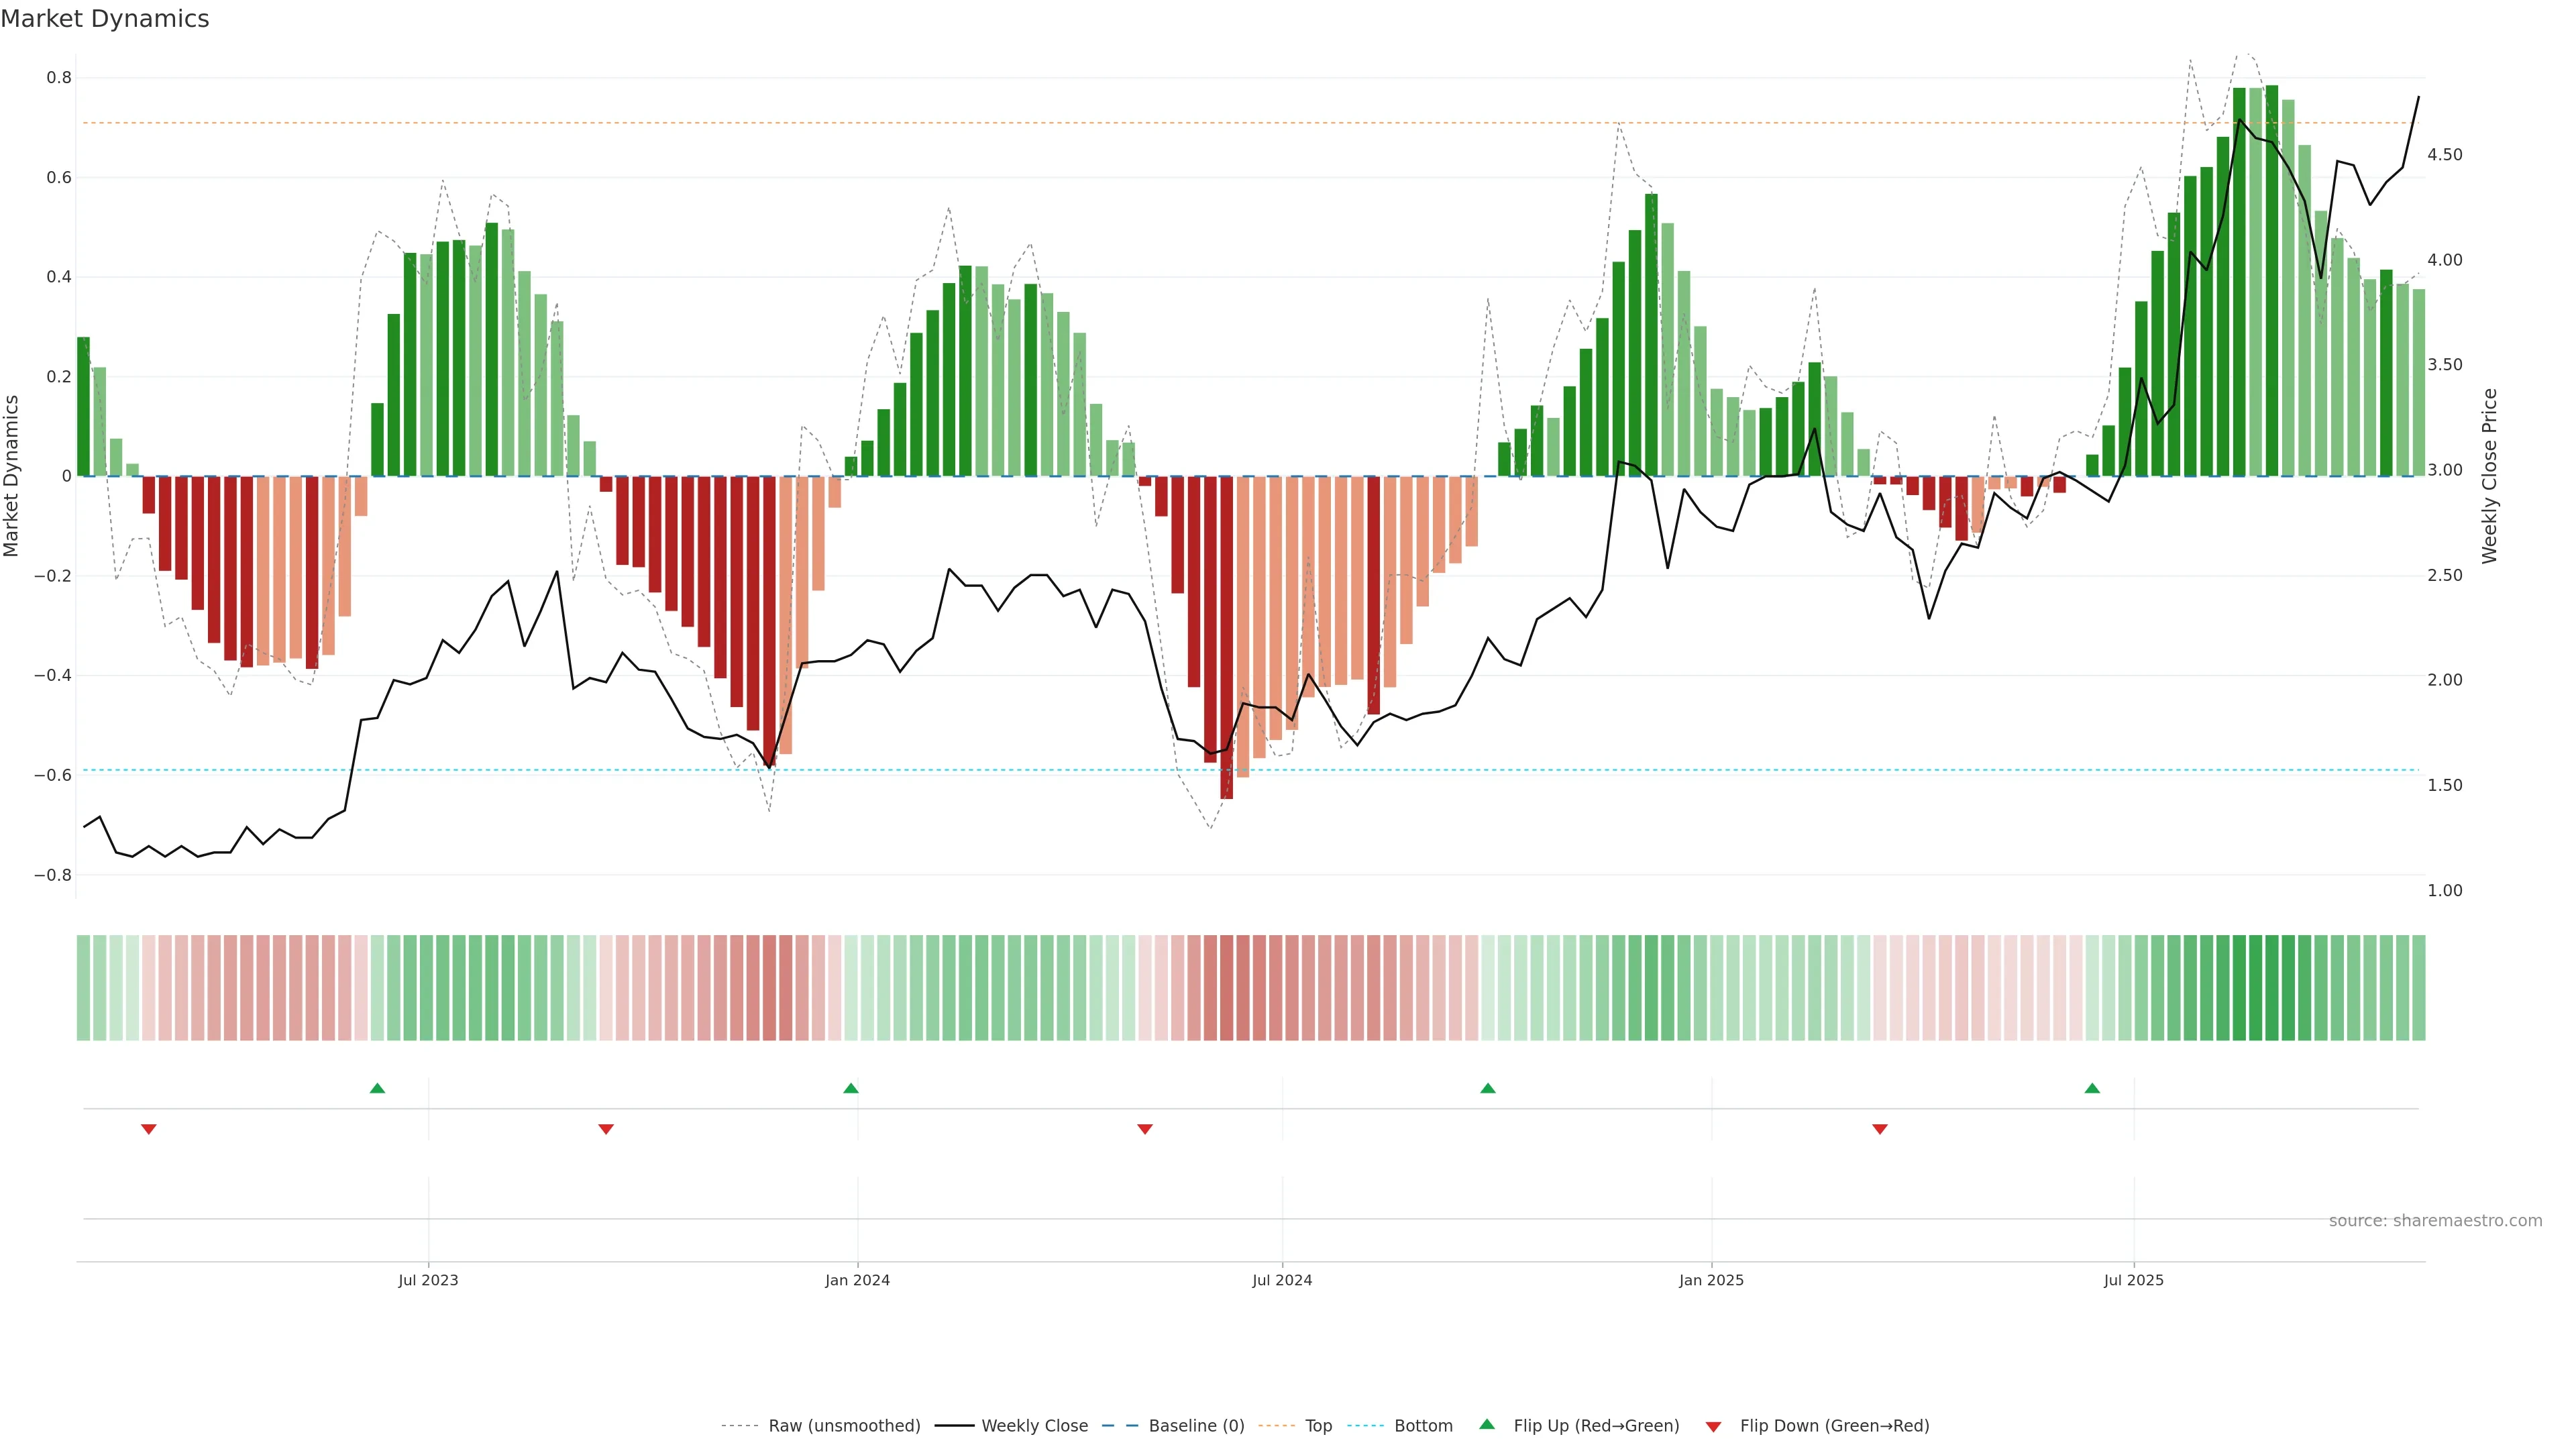Click the Jan 2025 x-axis label
The height and width of the screenshot is (1449, 2576).
(1711, 1280)
